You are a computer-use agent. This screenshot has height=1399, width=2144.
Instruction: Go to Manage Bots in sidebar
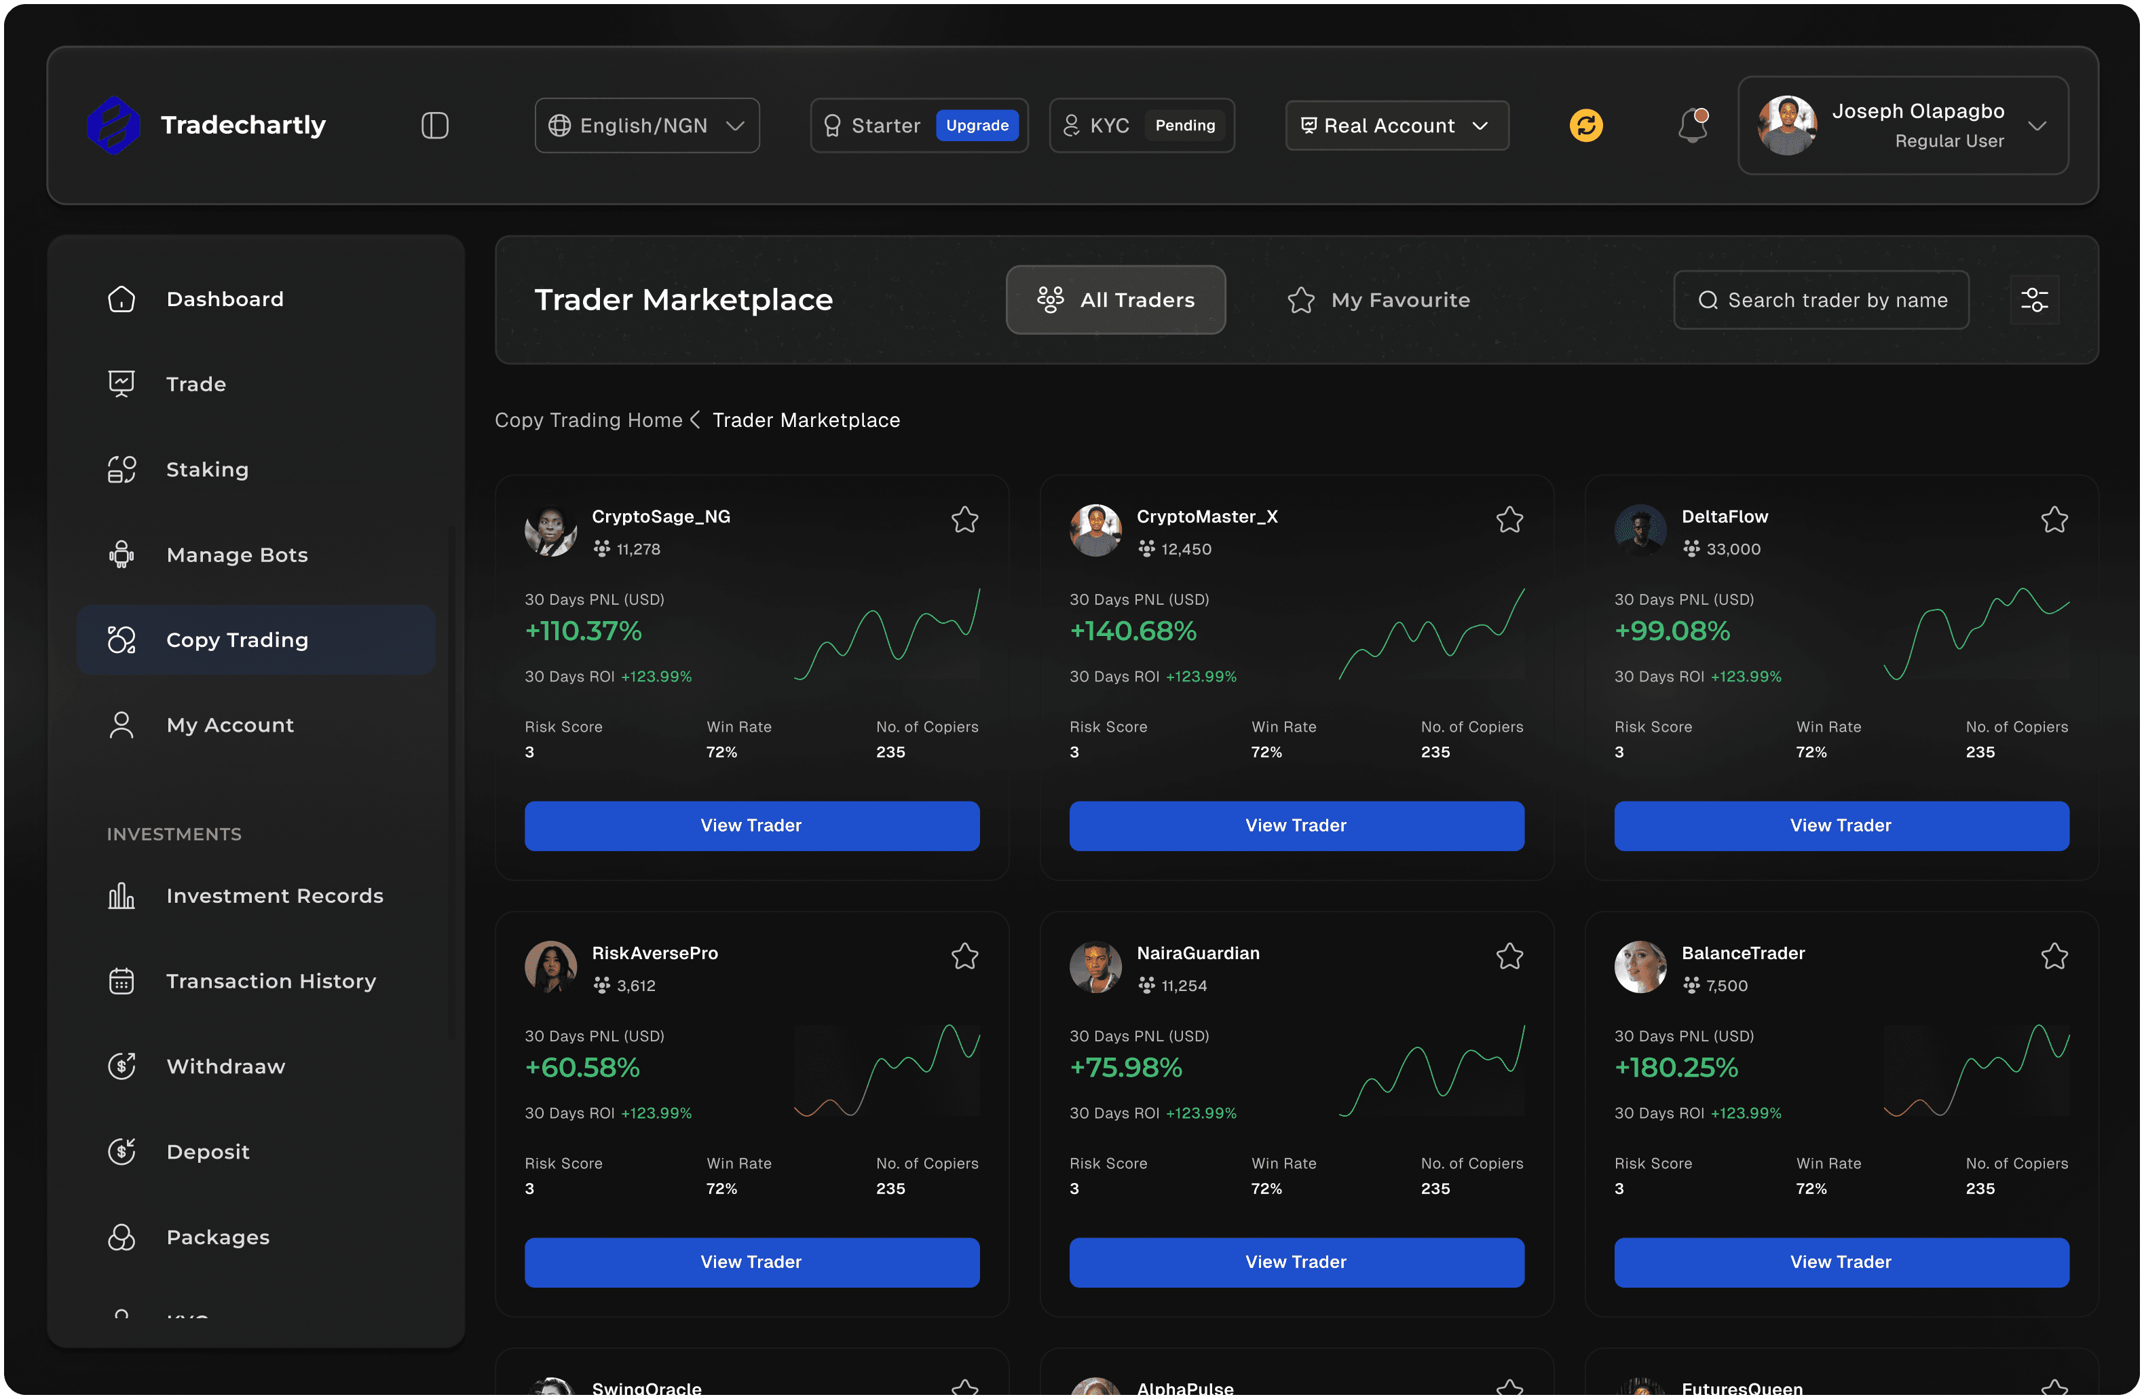(x=236, y=555)
